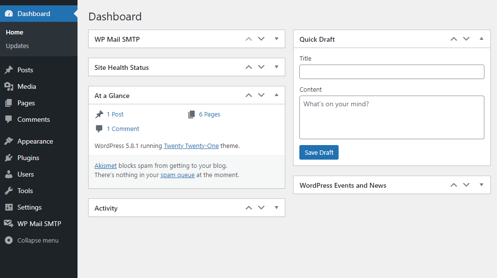Click the Comments speech bubble sidebar icon
This screenshot has height=278, width=497.
click(9, 119)
